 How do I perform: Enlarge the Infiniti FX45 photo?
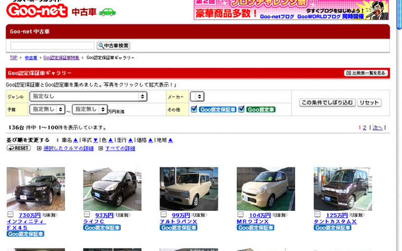36,189
